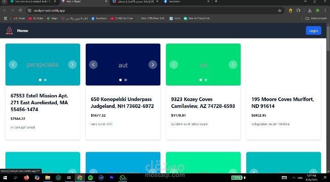Open File Explorer from the taskbar
330x182 pixels.
48,177
